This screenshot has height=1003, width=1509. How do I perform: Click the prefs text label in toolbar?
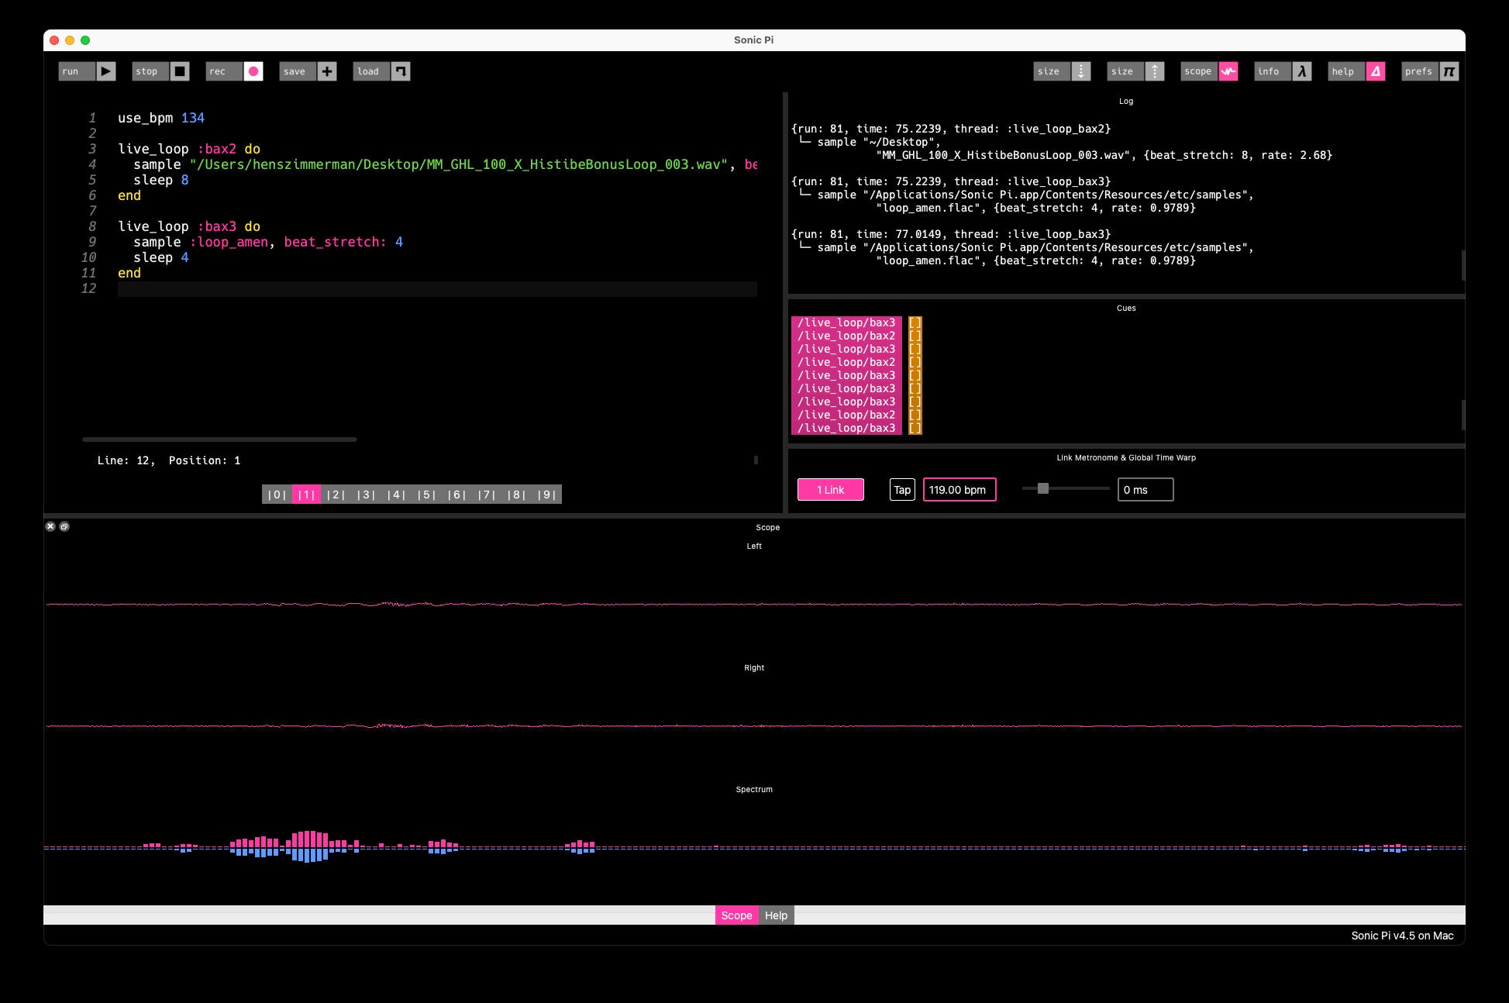point(1420,71)
